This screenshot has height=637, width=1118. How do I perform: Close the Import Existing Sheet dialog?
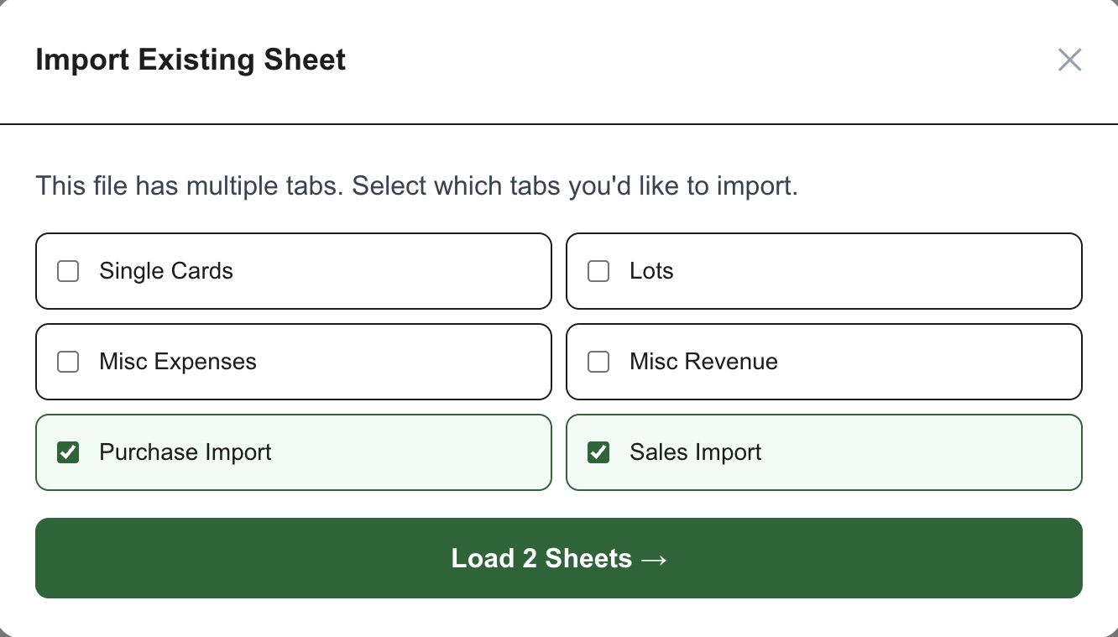1069,60
